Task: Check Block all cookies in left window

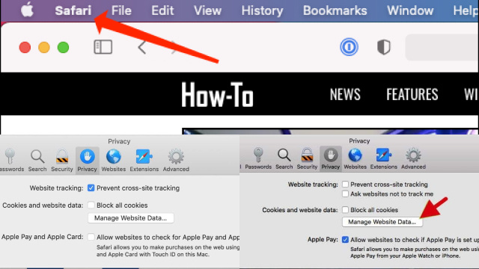Action: [91, 205]
